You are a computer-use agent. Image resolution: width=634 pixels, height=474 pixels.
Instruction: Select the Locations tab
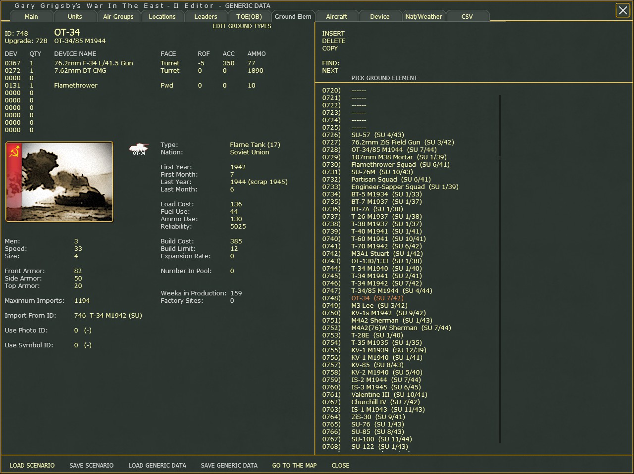click(x=162, y=16)
